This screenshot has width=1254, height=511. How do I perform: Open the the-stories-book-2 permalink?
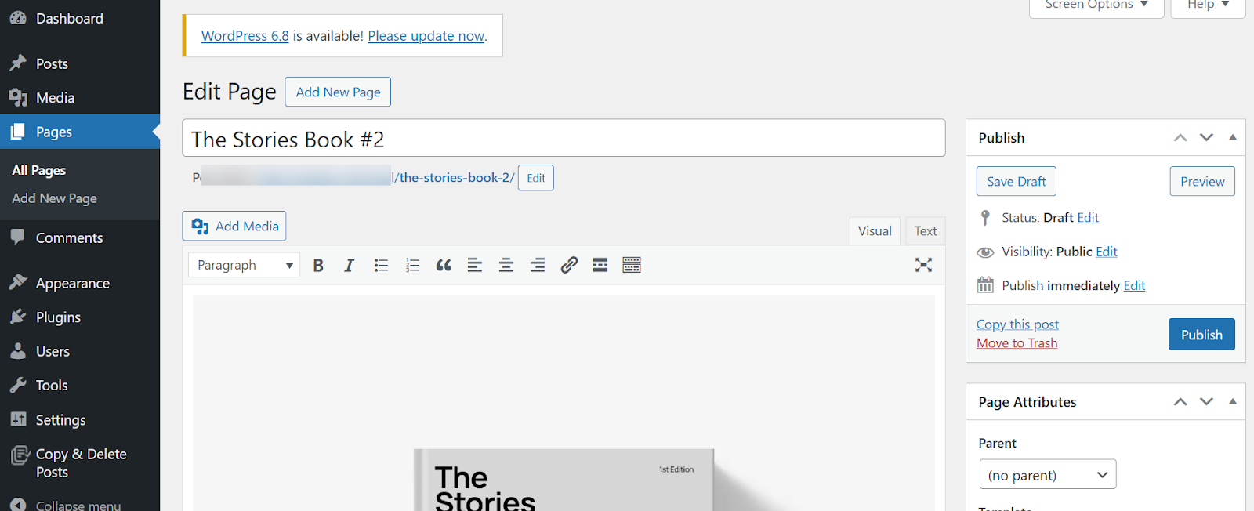point(454,178)
